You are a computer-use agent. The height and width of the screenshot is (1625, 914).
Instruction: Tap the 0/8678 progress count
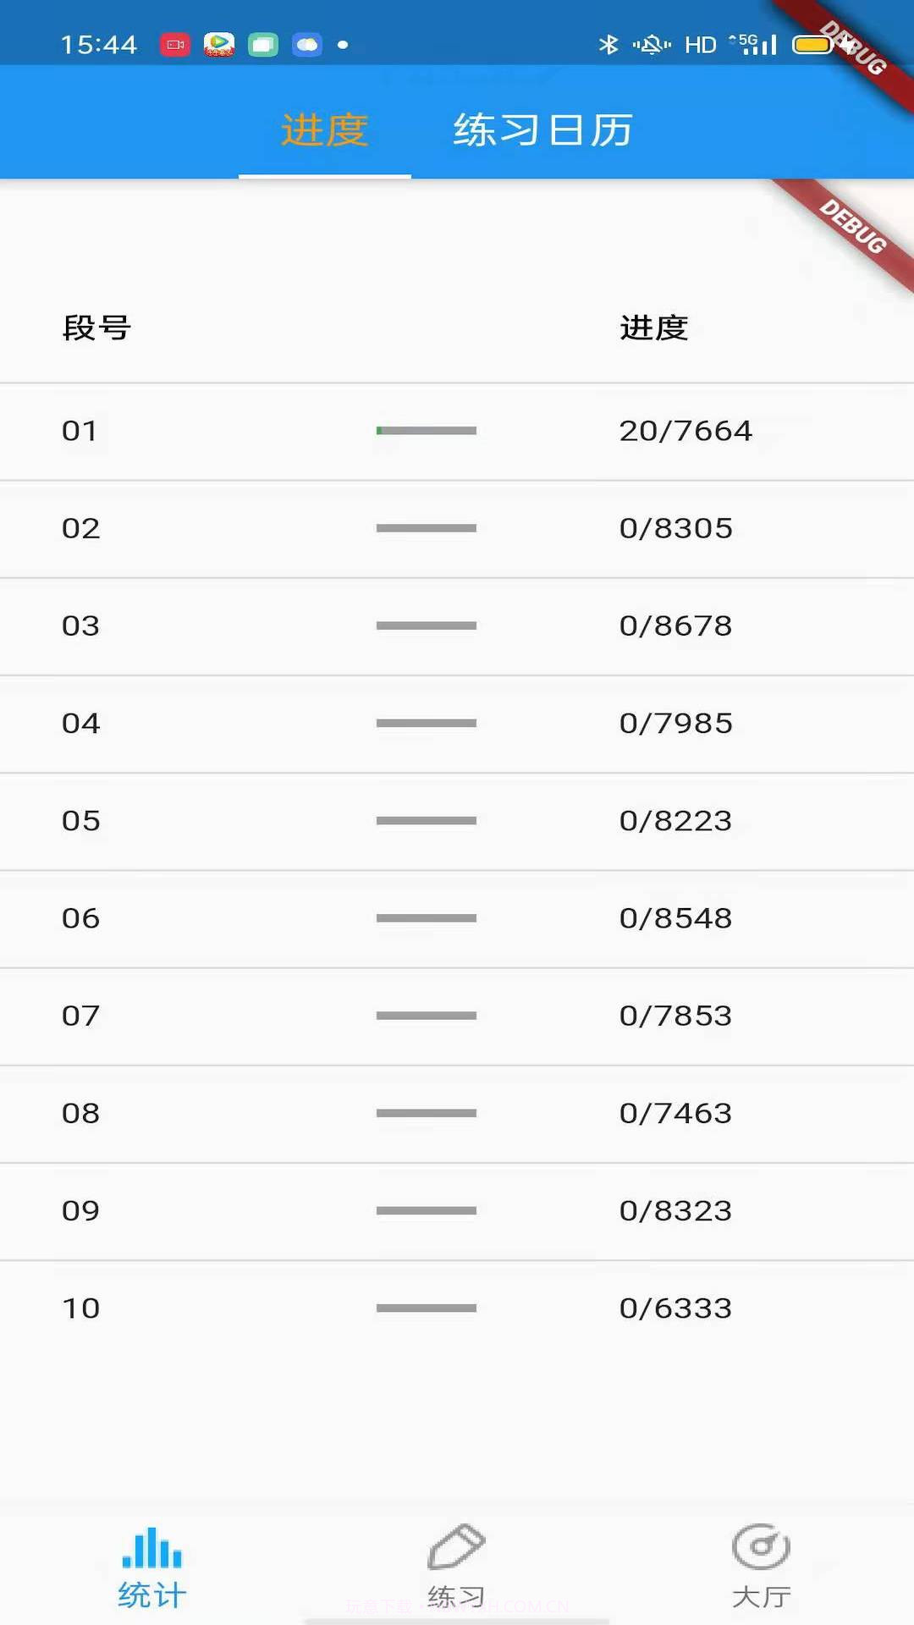pyautogui.click(x=675, y=625)
